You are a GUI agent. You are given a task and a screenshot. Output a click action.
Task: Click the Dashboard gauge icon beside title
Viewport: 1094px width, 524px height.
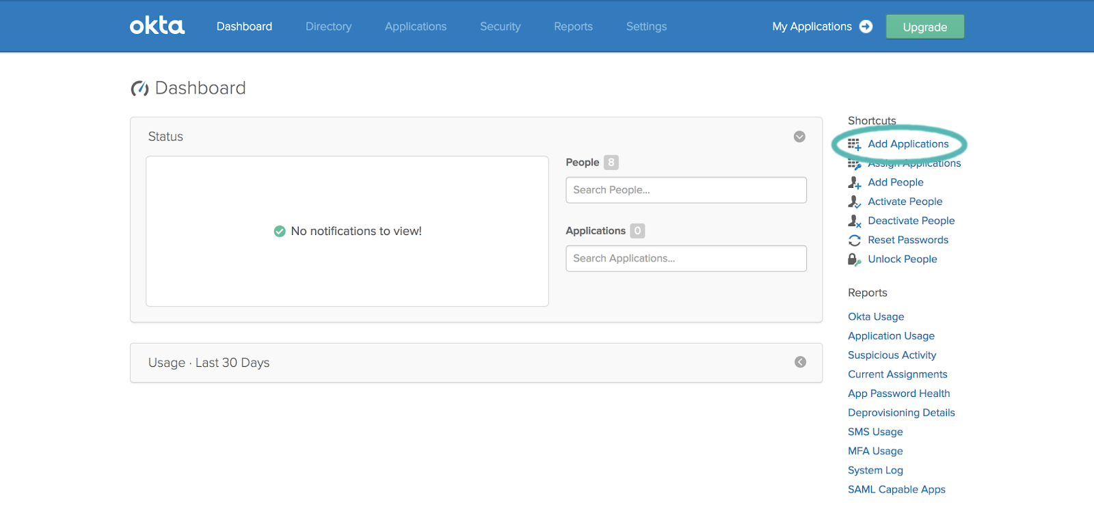point(139,88)
